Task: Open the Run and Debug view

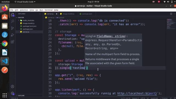Action: pos(13,35)
